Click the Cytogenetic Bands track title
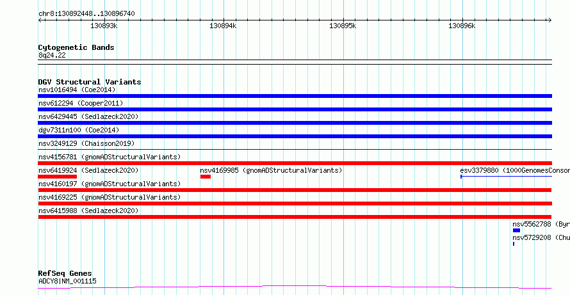Image resolution: width=570 pixels, height=295 pixels. [x=76, y=47]
